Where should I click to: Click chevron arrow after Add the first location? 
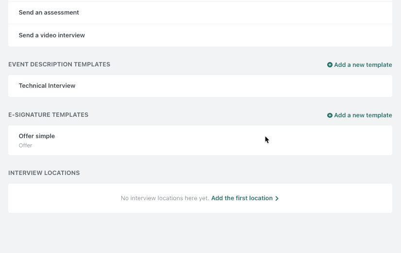(277, 198)
